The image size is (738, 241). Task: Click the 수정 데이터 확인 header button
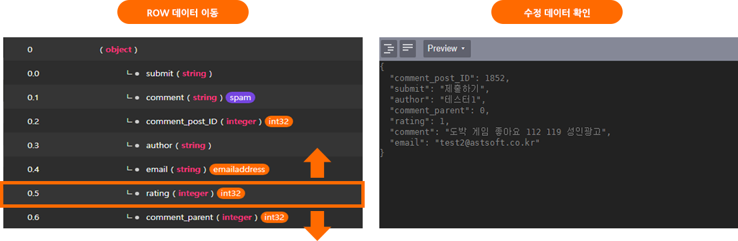pos(557,12)
